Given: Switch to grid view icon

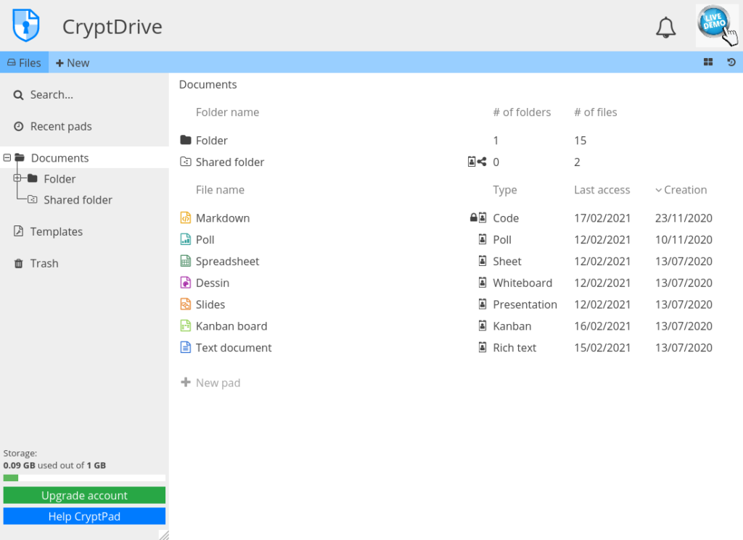Looking at the screenshot, I should pos(708,62).
